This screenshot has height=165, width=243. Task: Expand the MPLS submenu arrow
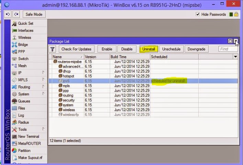[44, 80]
